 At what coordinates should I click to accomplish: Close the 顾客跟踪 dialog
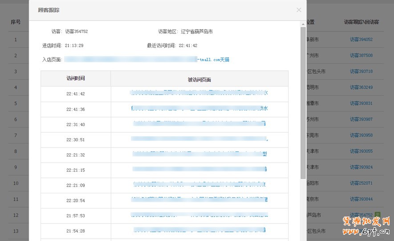tap(299, 10)
